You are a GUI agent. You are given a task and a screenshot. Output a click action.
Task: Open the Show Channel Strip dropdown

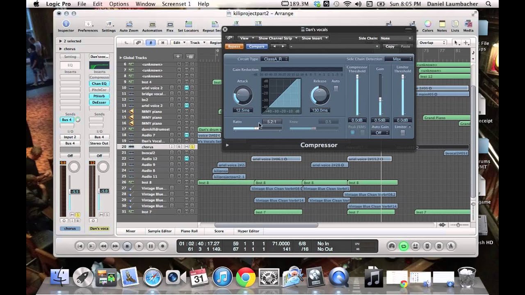277,38
